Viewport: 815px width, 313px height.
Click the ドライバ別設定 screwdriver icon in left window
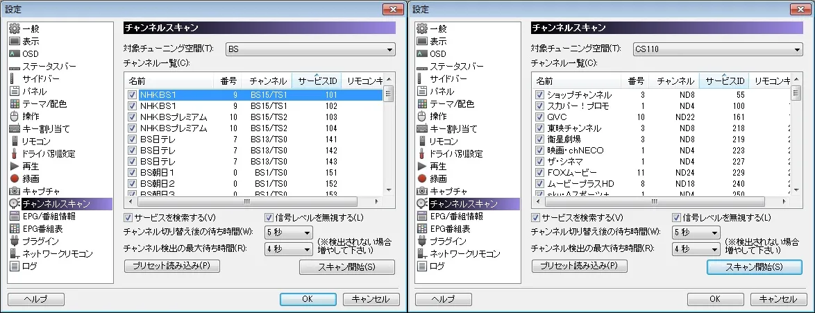[x=15, y=153]
